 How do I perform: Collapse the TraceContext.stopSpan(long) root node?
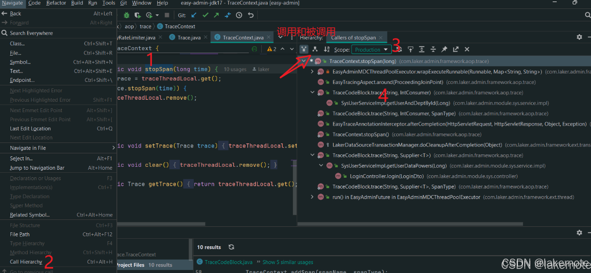click(303, 61)
